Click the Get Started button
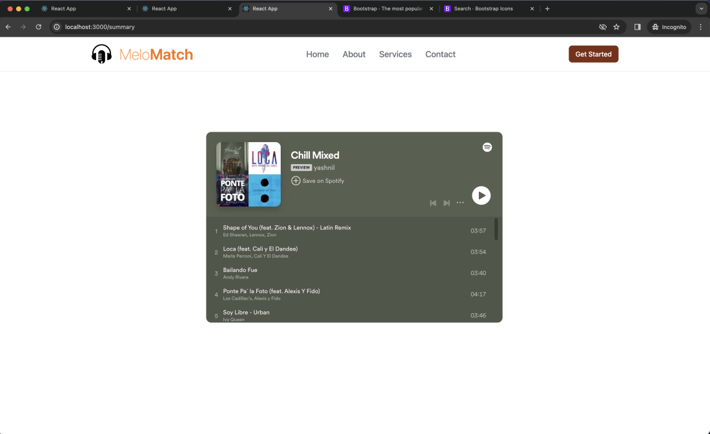 point(593,54)
